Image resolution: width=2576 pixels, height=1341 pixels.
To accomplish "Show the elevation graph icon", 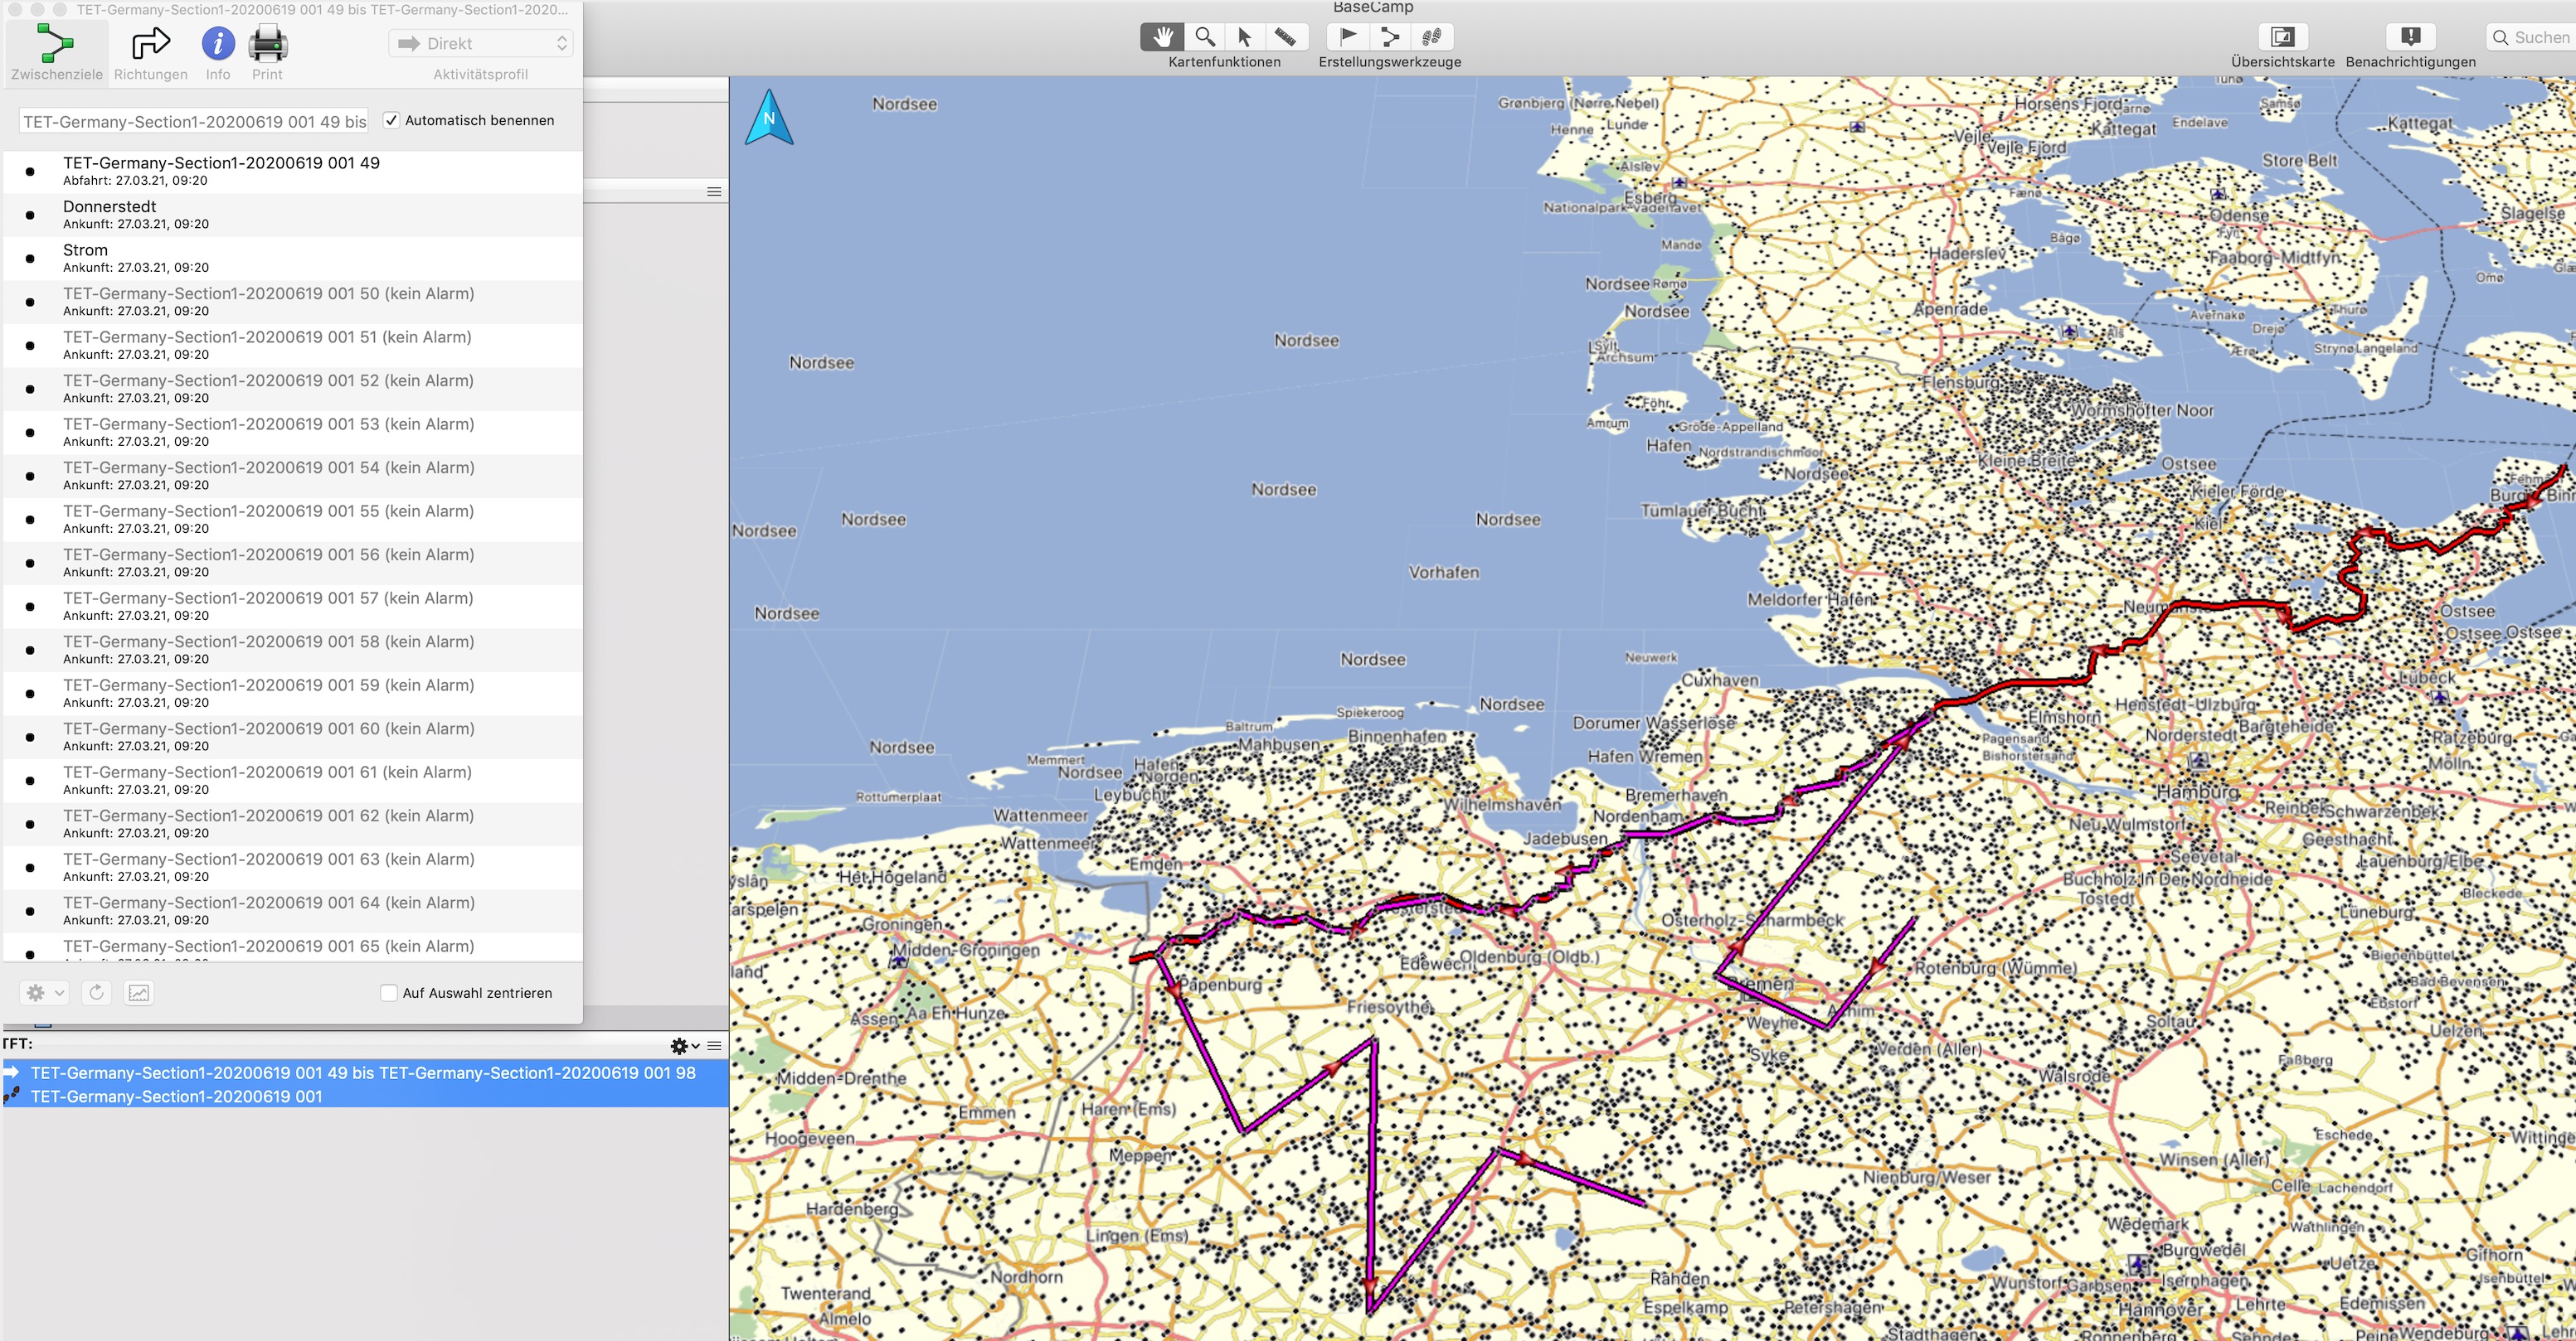I will coord(139,992).
